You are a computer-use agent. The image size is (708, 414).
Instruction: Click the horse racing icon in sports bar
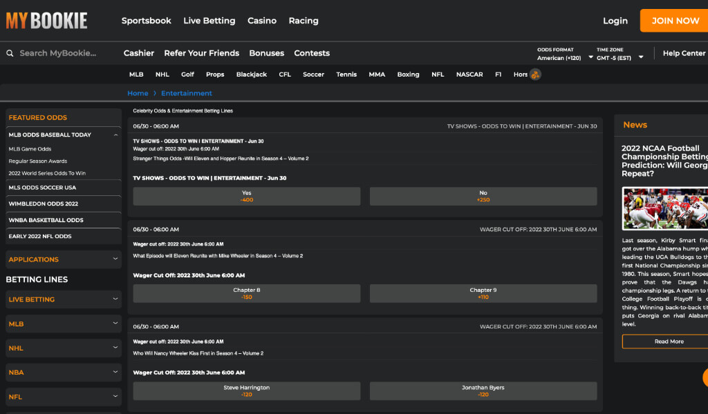(x=535, y=75)
